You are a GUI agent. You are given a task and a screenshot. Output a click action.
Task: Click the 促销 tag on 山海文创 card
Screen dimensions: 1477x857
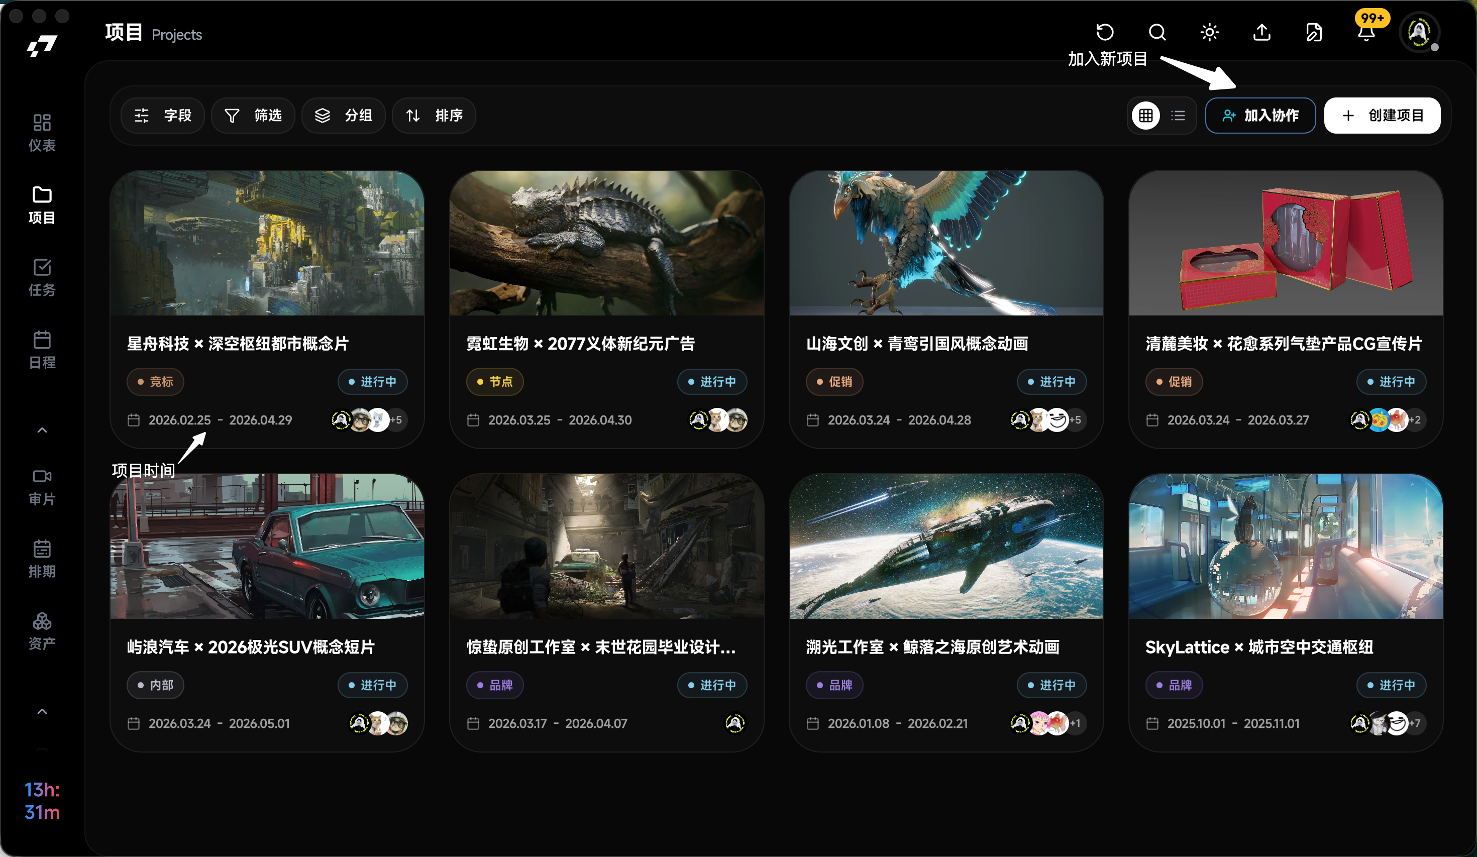[x=834, y=382]
